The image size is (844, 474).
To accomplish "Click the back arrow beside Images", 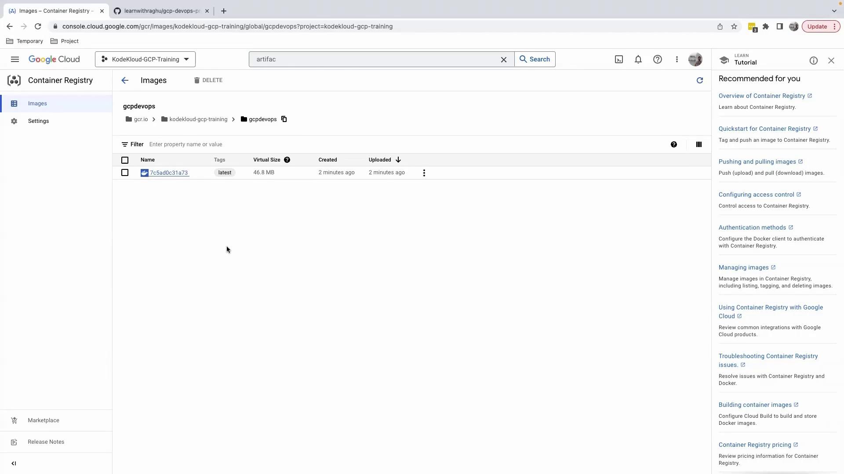I will coord(125,80).
